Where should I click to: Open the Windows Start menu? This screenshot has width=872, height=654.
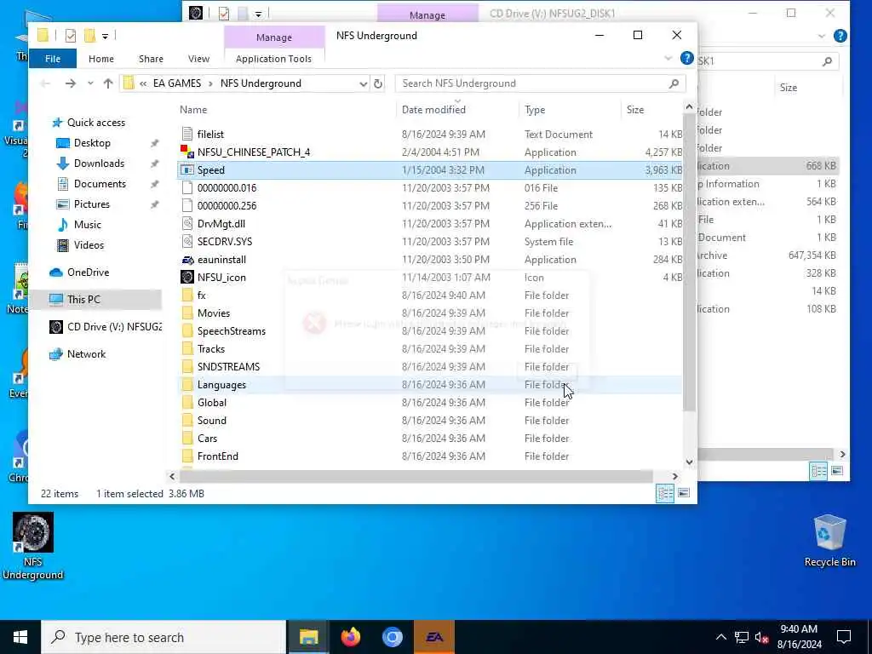click(20, 637)
